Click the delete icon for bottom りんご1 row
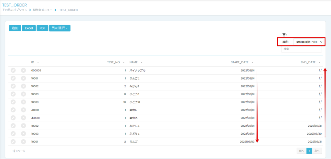This screenshot has width=331, height=159. 23,142
